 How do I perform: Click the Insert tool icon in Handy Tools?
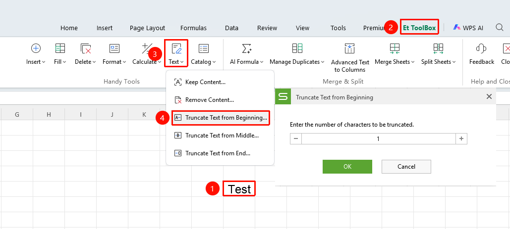pos(36,48)
